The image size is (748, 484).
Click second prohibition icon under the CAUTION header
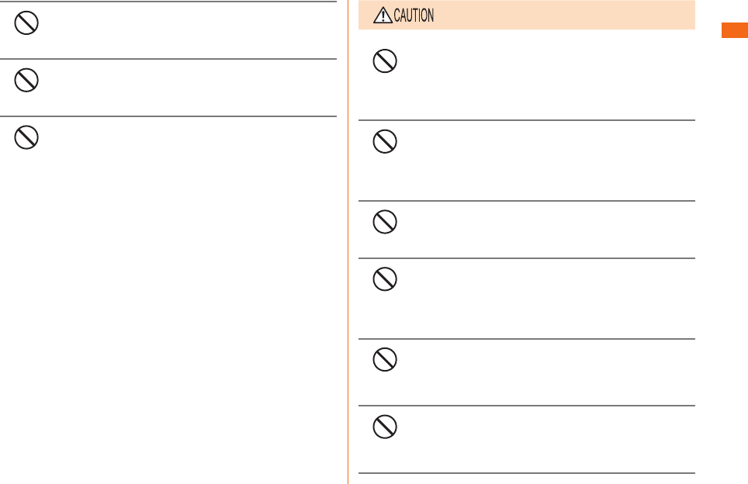385,142
